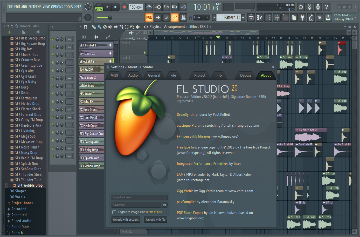Stop playback with the Stop button
Image resolution: width=360 pixels, height=237 pixels.
tap(115, 7)
